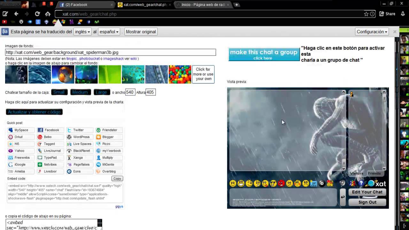Toggle chat sound with the speaker icon
The image size is (409, 230).
pyautogui.click(x=343, y=183)
